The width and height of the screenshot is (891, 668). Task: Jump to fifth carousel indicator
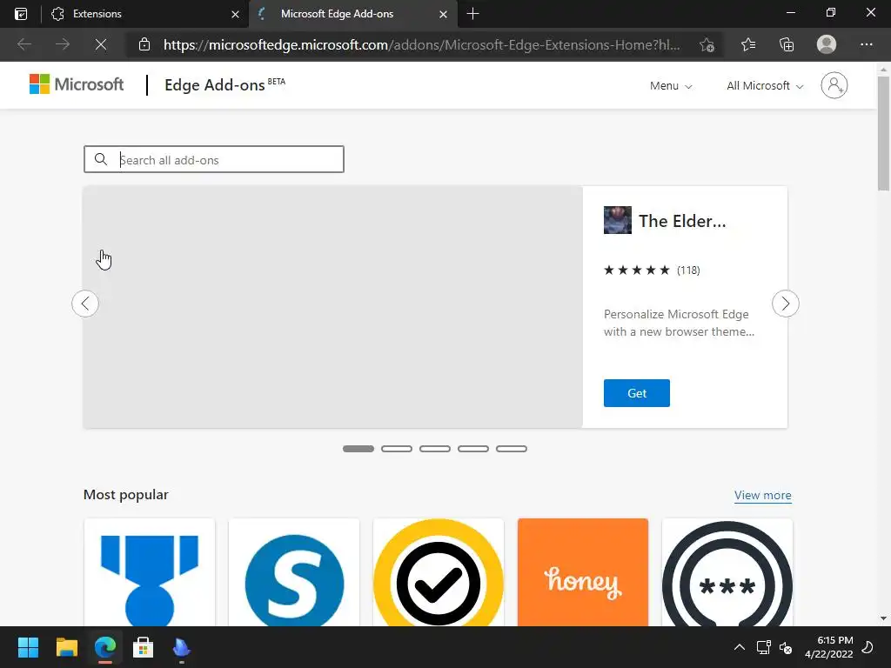(512, 449)
